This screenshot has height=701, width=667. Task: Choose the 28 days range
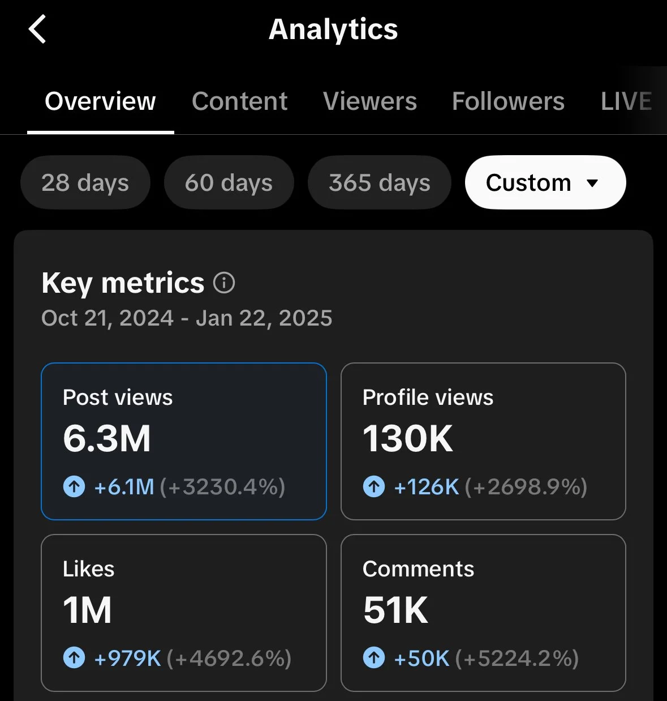[x=85, y=182]
